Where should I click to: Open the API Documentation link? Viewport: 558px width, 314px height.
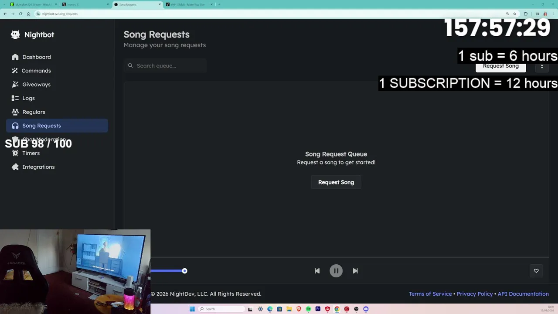[x=523, y=294]
